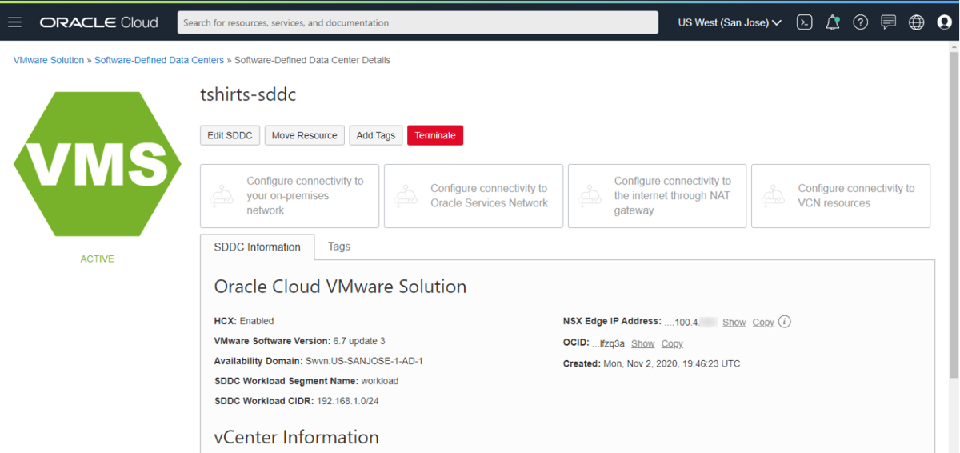Screen dimensions: 960x453
Task: Open the VCN resources connectivity card
Action: pos(841,196)
